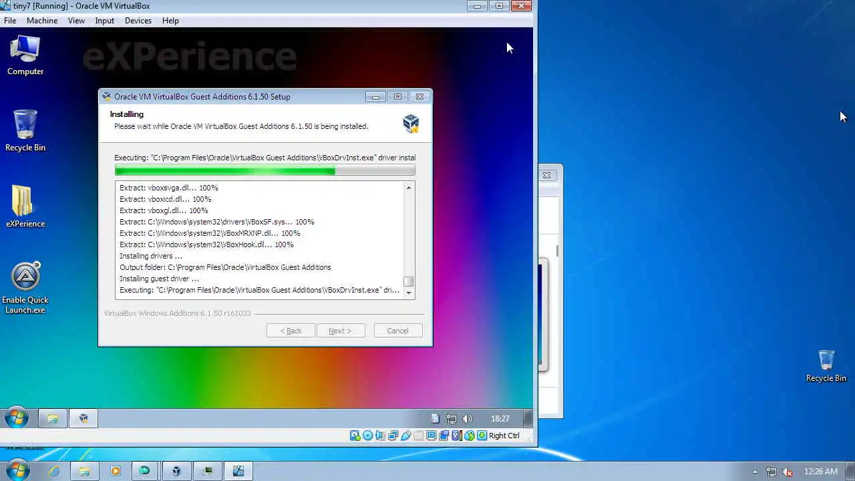
Task: Select the 'Extract: vboxsvga.dll... 100%' log line
Action: point(169,188)
